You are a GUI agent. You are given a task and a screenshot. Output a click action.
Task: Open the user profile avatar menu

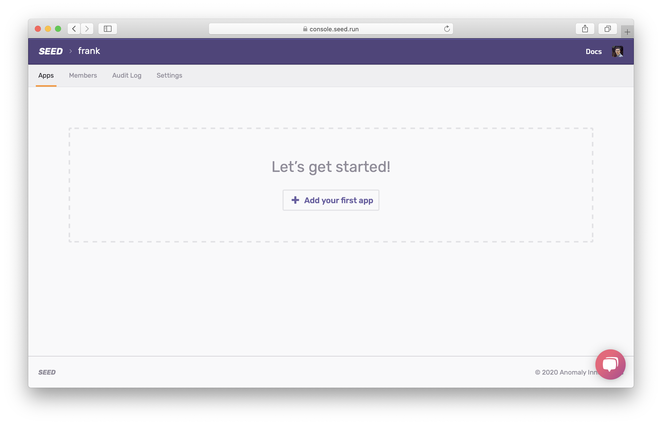click(x=618, y=52)
